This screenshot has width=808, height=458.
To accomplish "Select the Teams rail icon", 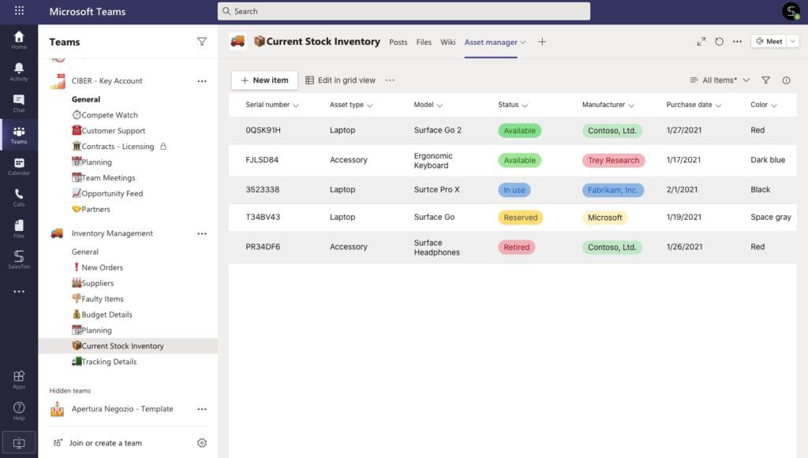I will 19,135.
